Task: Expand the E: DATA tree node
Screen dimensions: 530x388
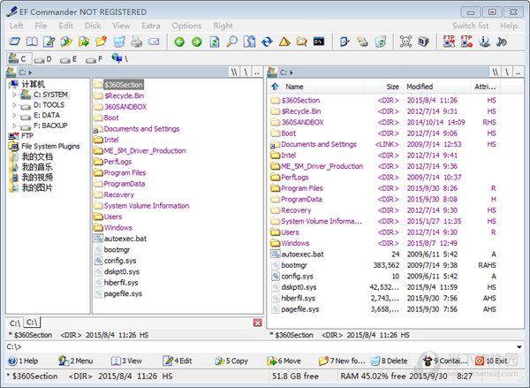Action: (x=14, y=116)
